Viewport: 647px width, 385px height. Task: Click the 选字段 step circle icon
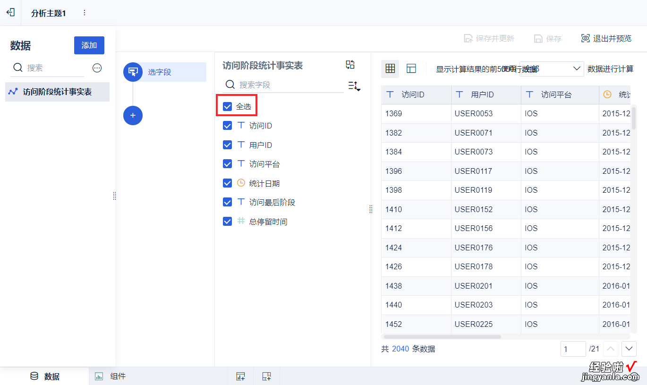coord(133,72)
